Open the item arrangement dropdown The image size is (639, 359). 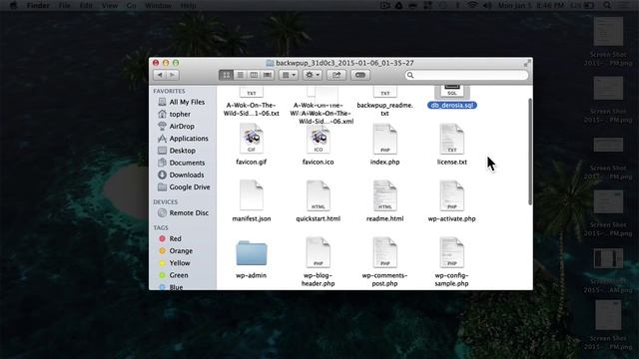click(x=289, y=75)
